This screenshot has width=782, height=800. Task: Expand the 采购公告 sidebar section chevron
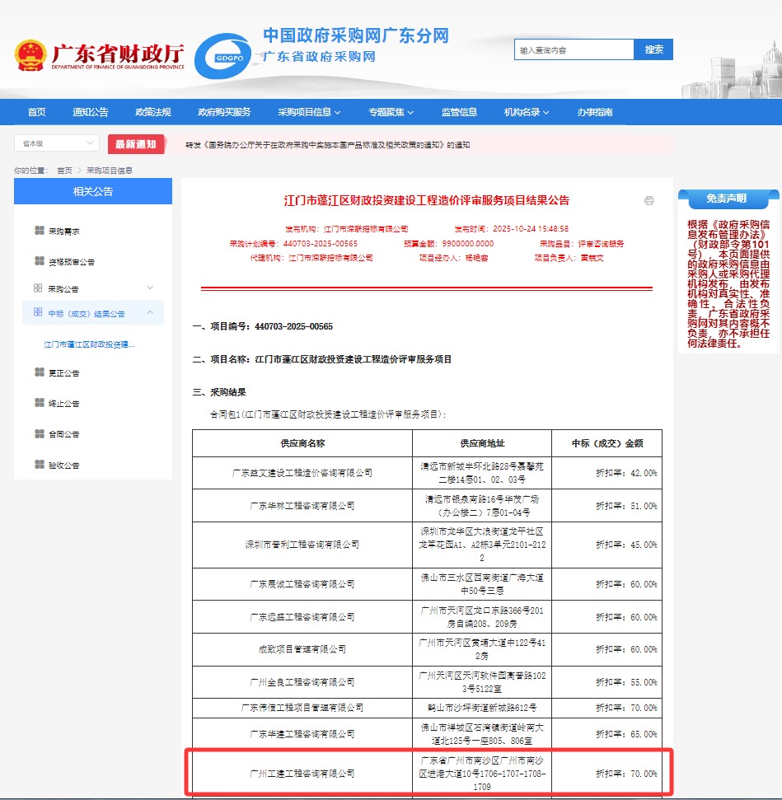150,288
